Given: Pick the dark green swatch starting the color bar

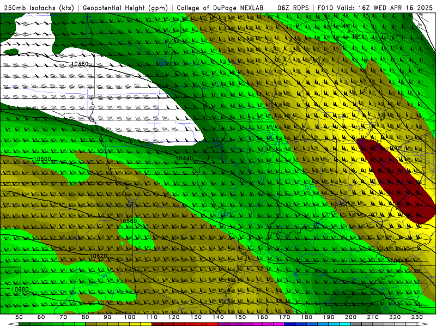Looking at the screenshot, I should [25, 324].
